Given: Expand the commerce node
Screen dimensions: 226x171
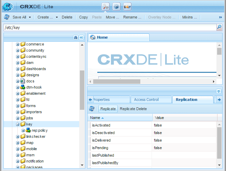Looking at the screenshot, I should [18, 44].
